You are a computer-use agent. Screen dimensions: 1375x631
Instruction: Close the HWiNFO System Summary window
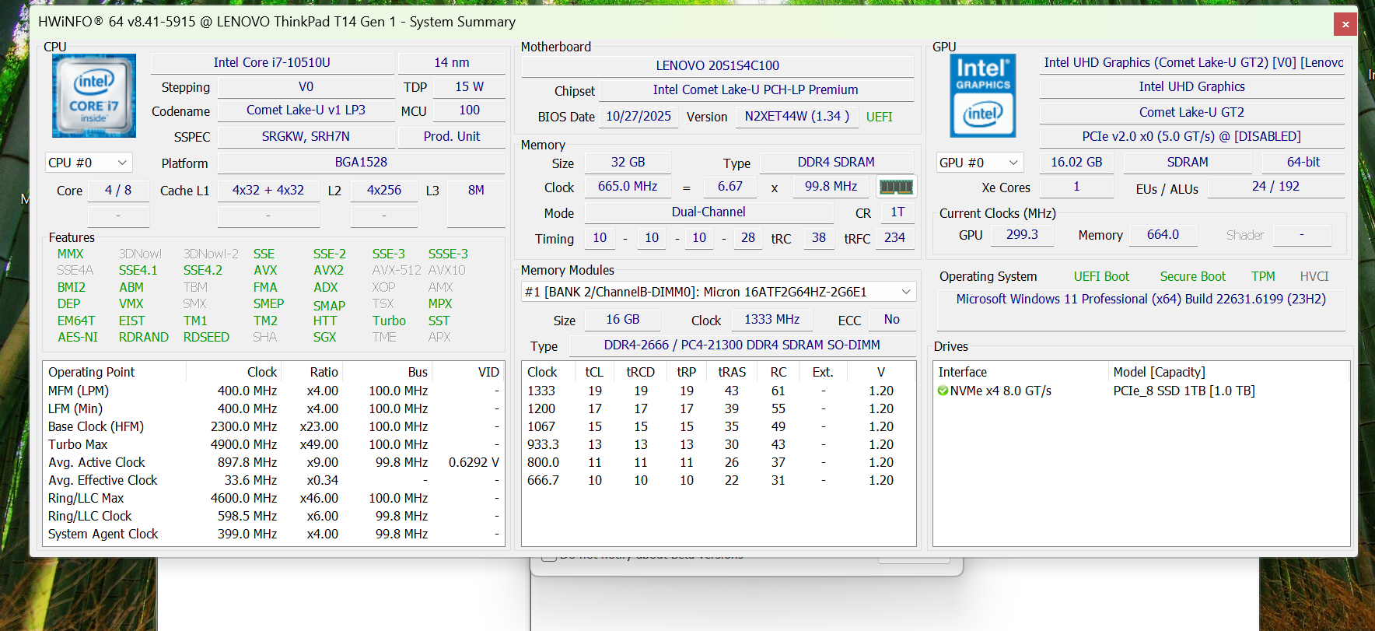pyautogui.click(x=1345, y=25)
